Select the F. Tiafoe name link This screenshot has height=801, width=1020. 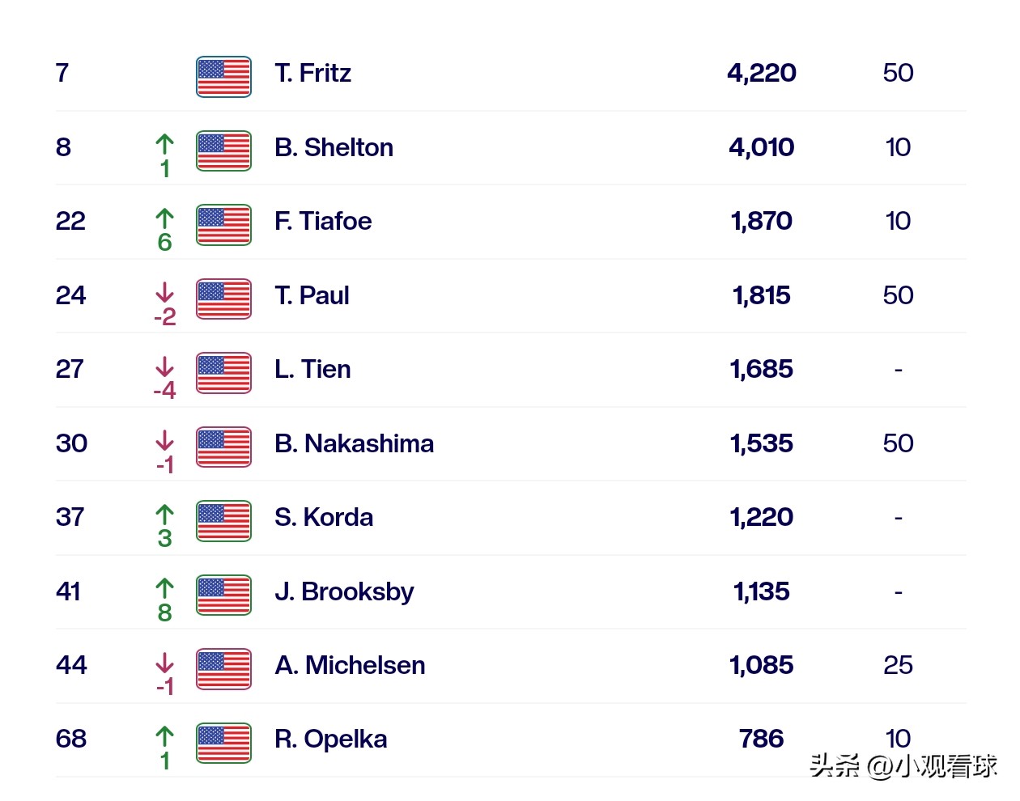323,222
